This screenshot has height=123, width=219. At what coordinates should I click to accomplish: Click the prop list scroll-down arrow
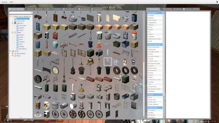click(144, 118)
